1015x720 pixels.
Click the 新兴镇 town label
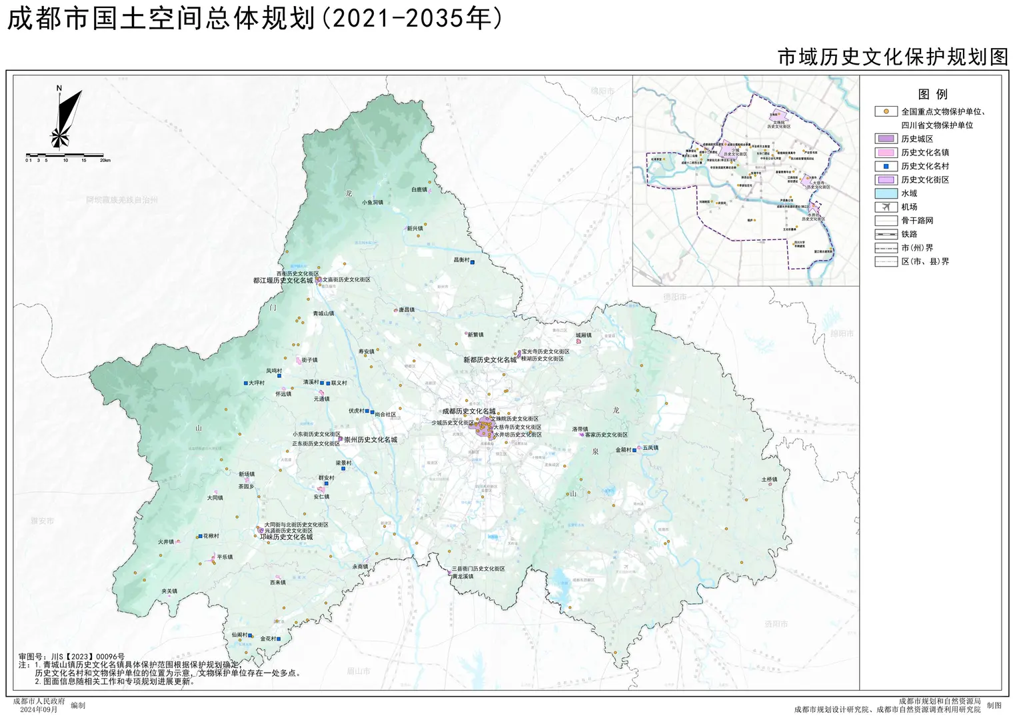click(x=415, y=229)
